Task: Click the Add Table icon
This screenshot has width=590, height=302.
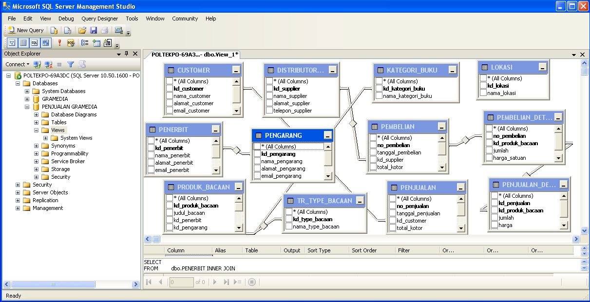Action: pos(96,43)
